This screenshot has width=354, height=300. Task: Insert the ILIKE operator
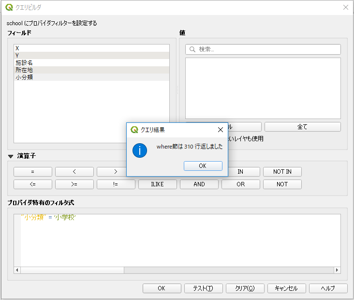[157, 184]
